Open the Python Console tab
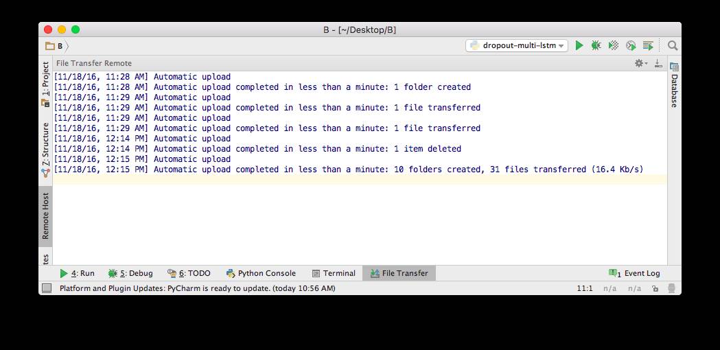720x350 pixels. (x=261, y=273)
